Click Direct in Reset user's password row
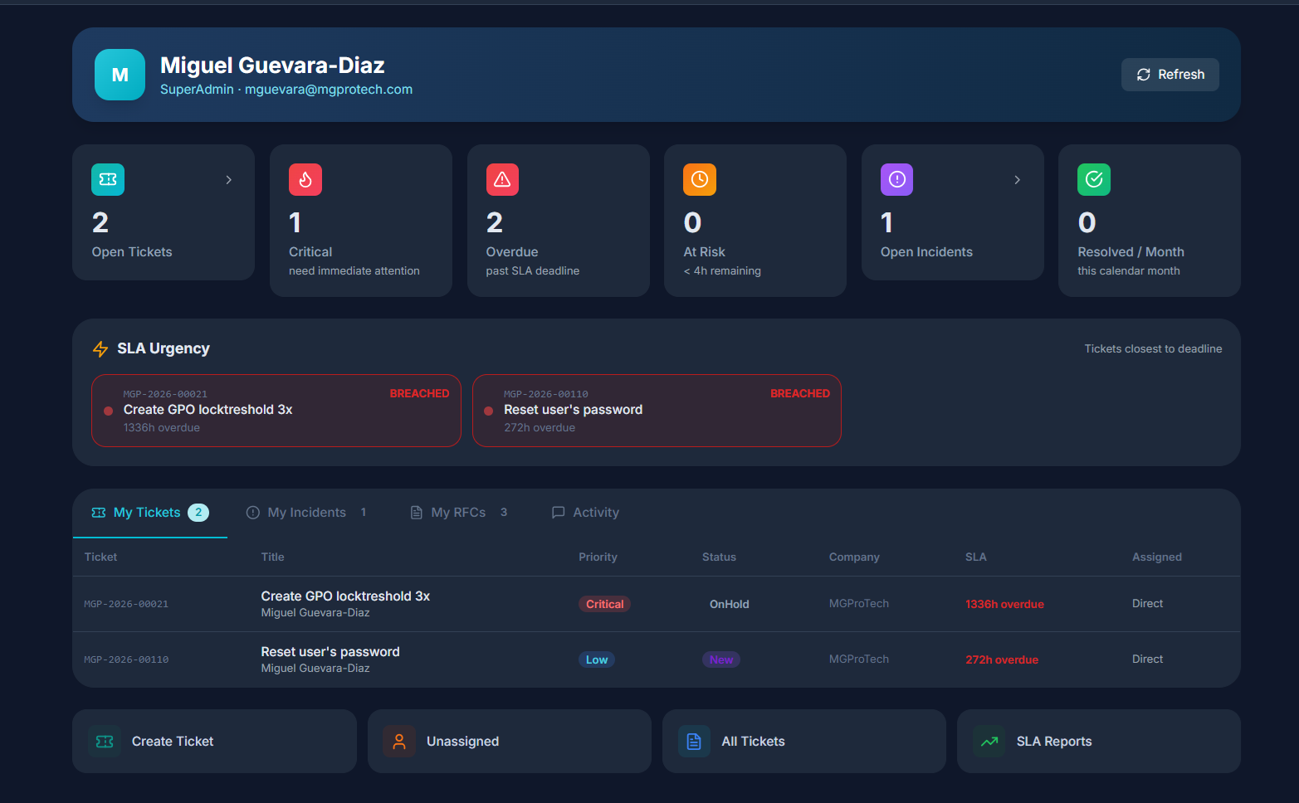The image size is (1299, 803). (x=1147, y=659)
